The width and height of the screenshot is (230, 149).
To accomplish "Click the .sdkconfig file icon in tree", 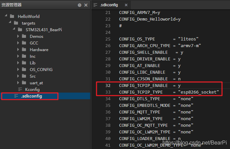I will (16, 96).
